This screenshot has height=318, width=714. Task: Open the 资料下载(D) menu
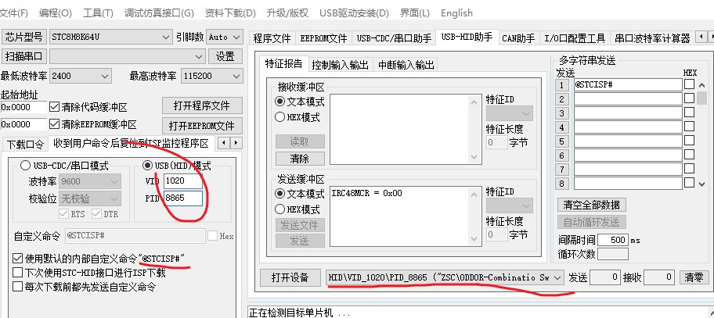pyautogui.click(x=230, y=13)
